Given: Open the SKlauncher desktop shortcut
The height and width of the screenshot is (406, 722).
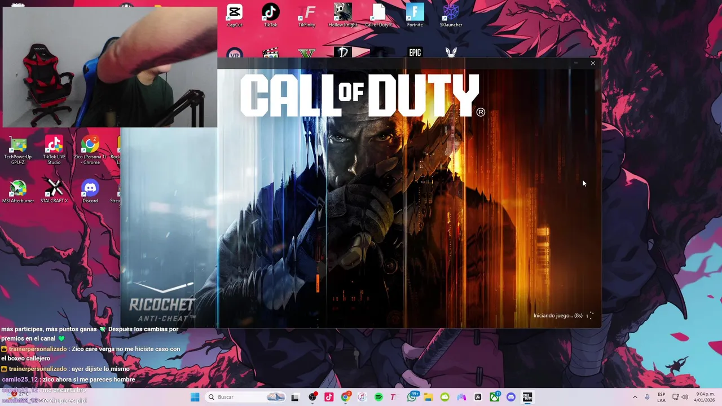Looking at the screenshot, I should point(451,15).
